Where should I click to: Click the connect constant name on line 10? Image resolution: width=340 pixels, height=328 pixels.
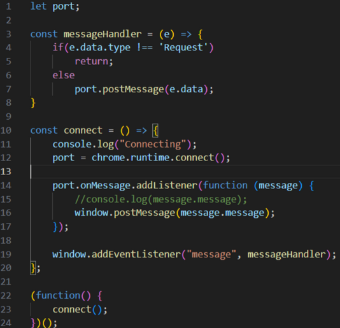[83, 131]
